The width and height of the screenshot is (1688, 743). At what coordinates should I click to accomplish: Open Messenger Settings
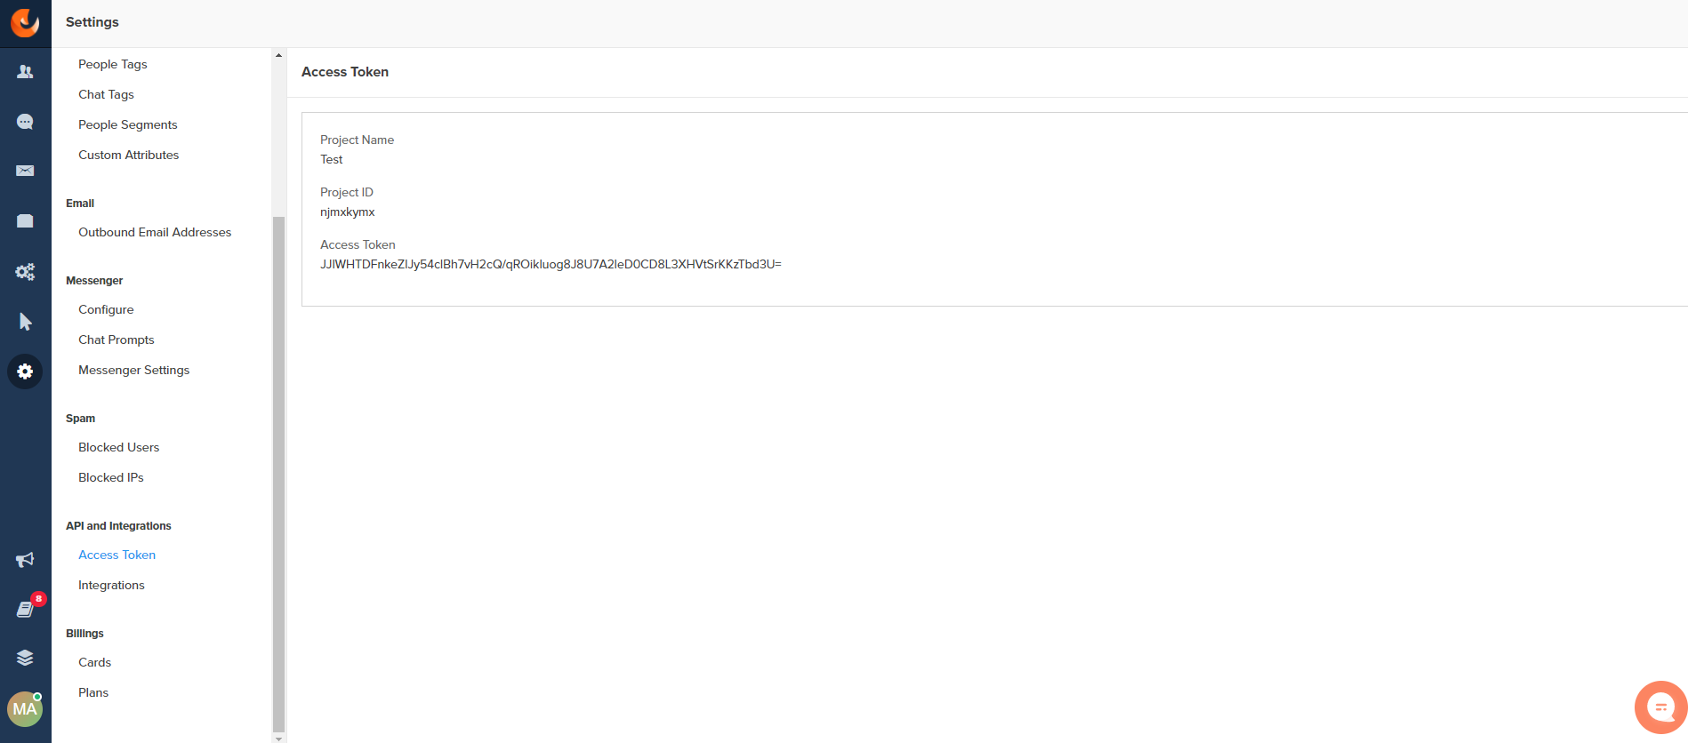pos(134,370)
